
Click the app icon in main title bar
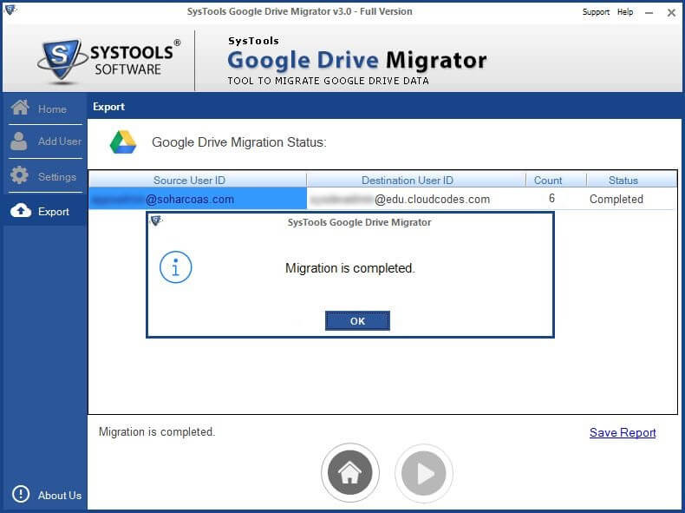tap(10, 10)
